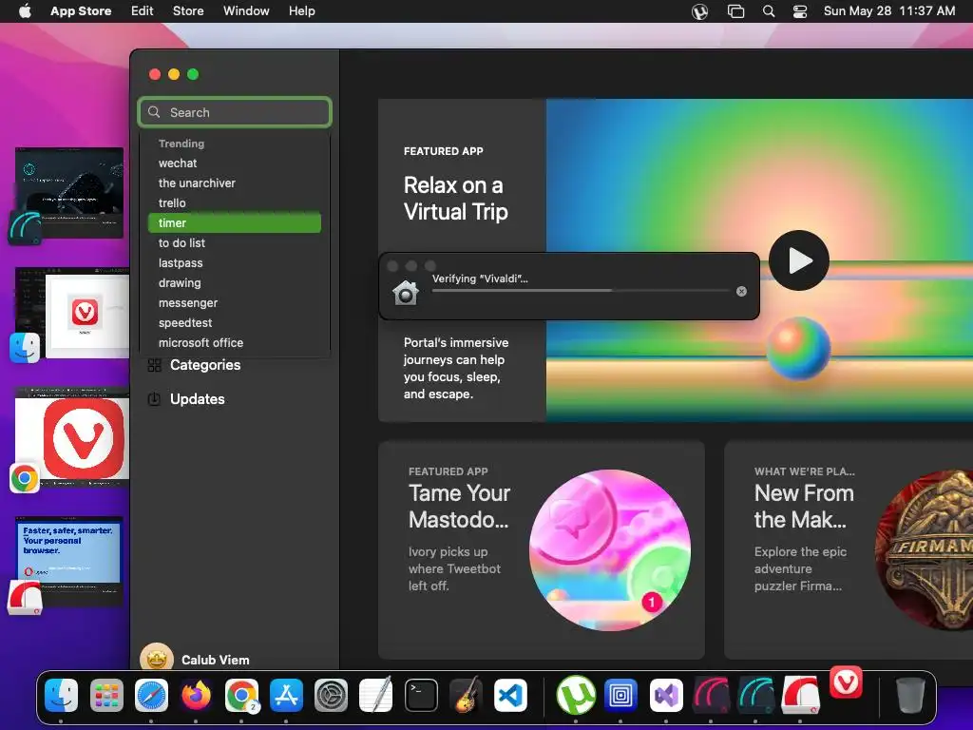Open the New From the Makers card
The image size is (973, 730).
[849, 550]
